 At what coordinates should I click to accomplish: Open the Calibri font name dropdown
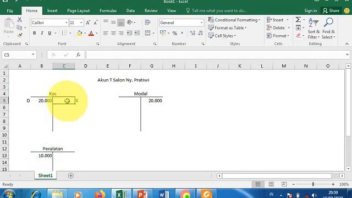click(x=66, y=23)
